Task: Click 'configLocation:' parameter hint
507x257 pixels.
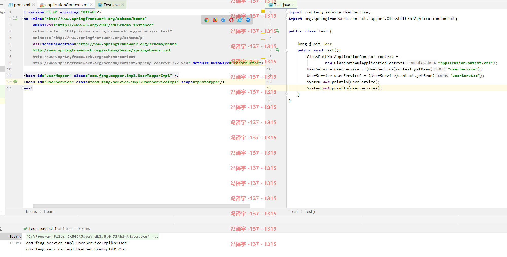Action: coord(421,63)
